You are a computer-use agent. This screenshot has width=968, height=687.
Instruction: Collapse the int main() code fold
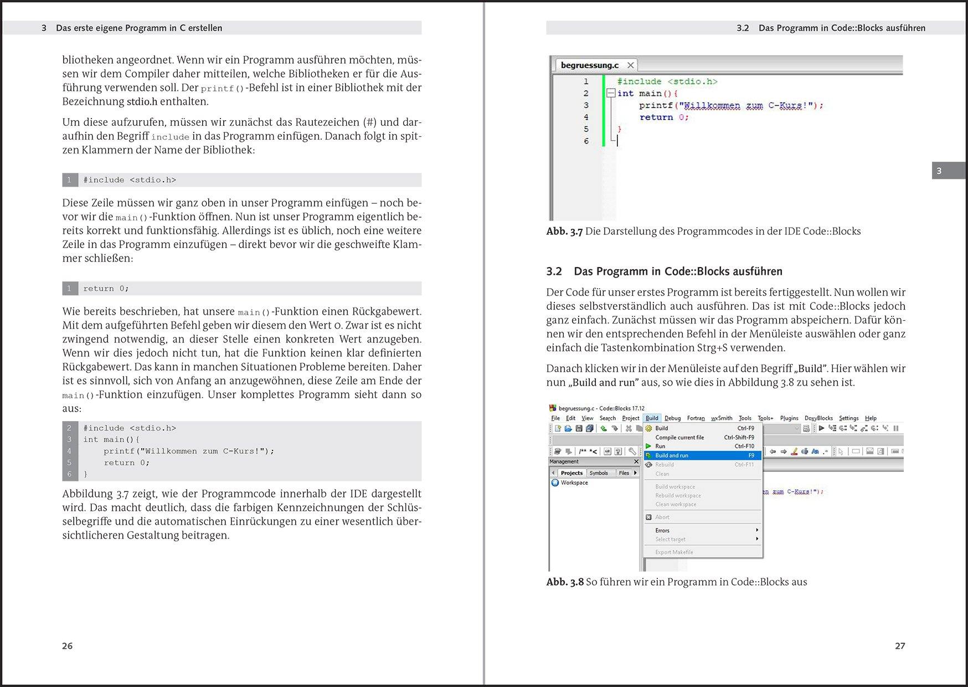610,94
